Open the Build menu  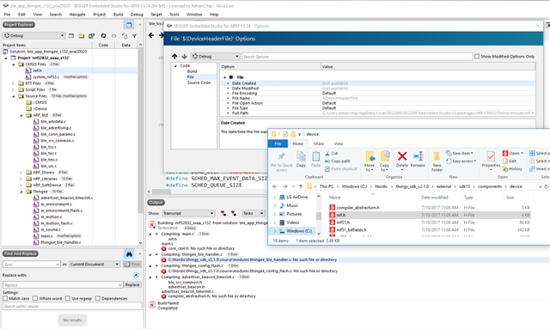(x=118, y=15)
